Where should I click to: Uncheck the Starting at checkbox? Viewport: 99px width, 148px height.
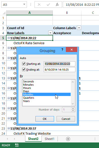(x=24, y=64)
